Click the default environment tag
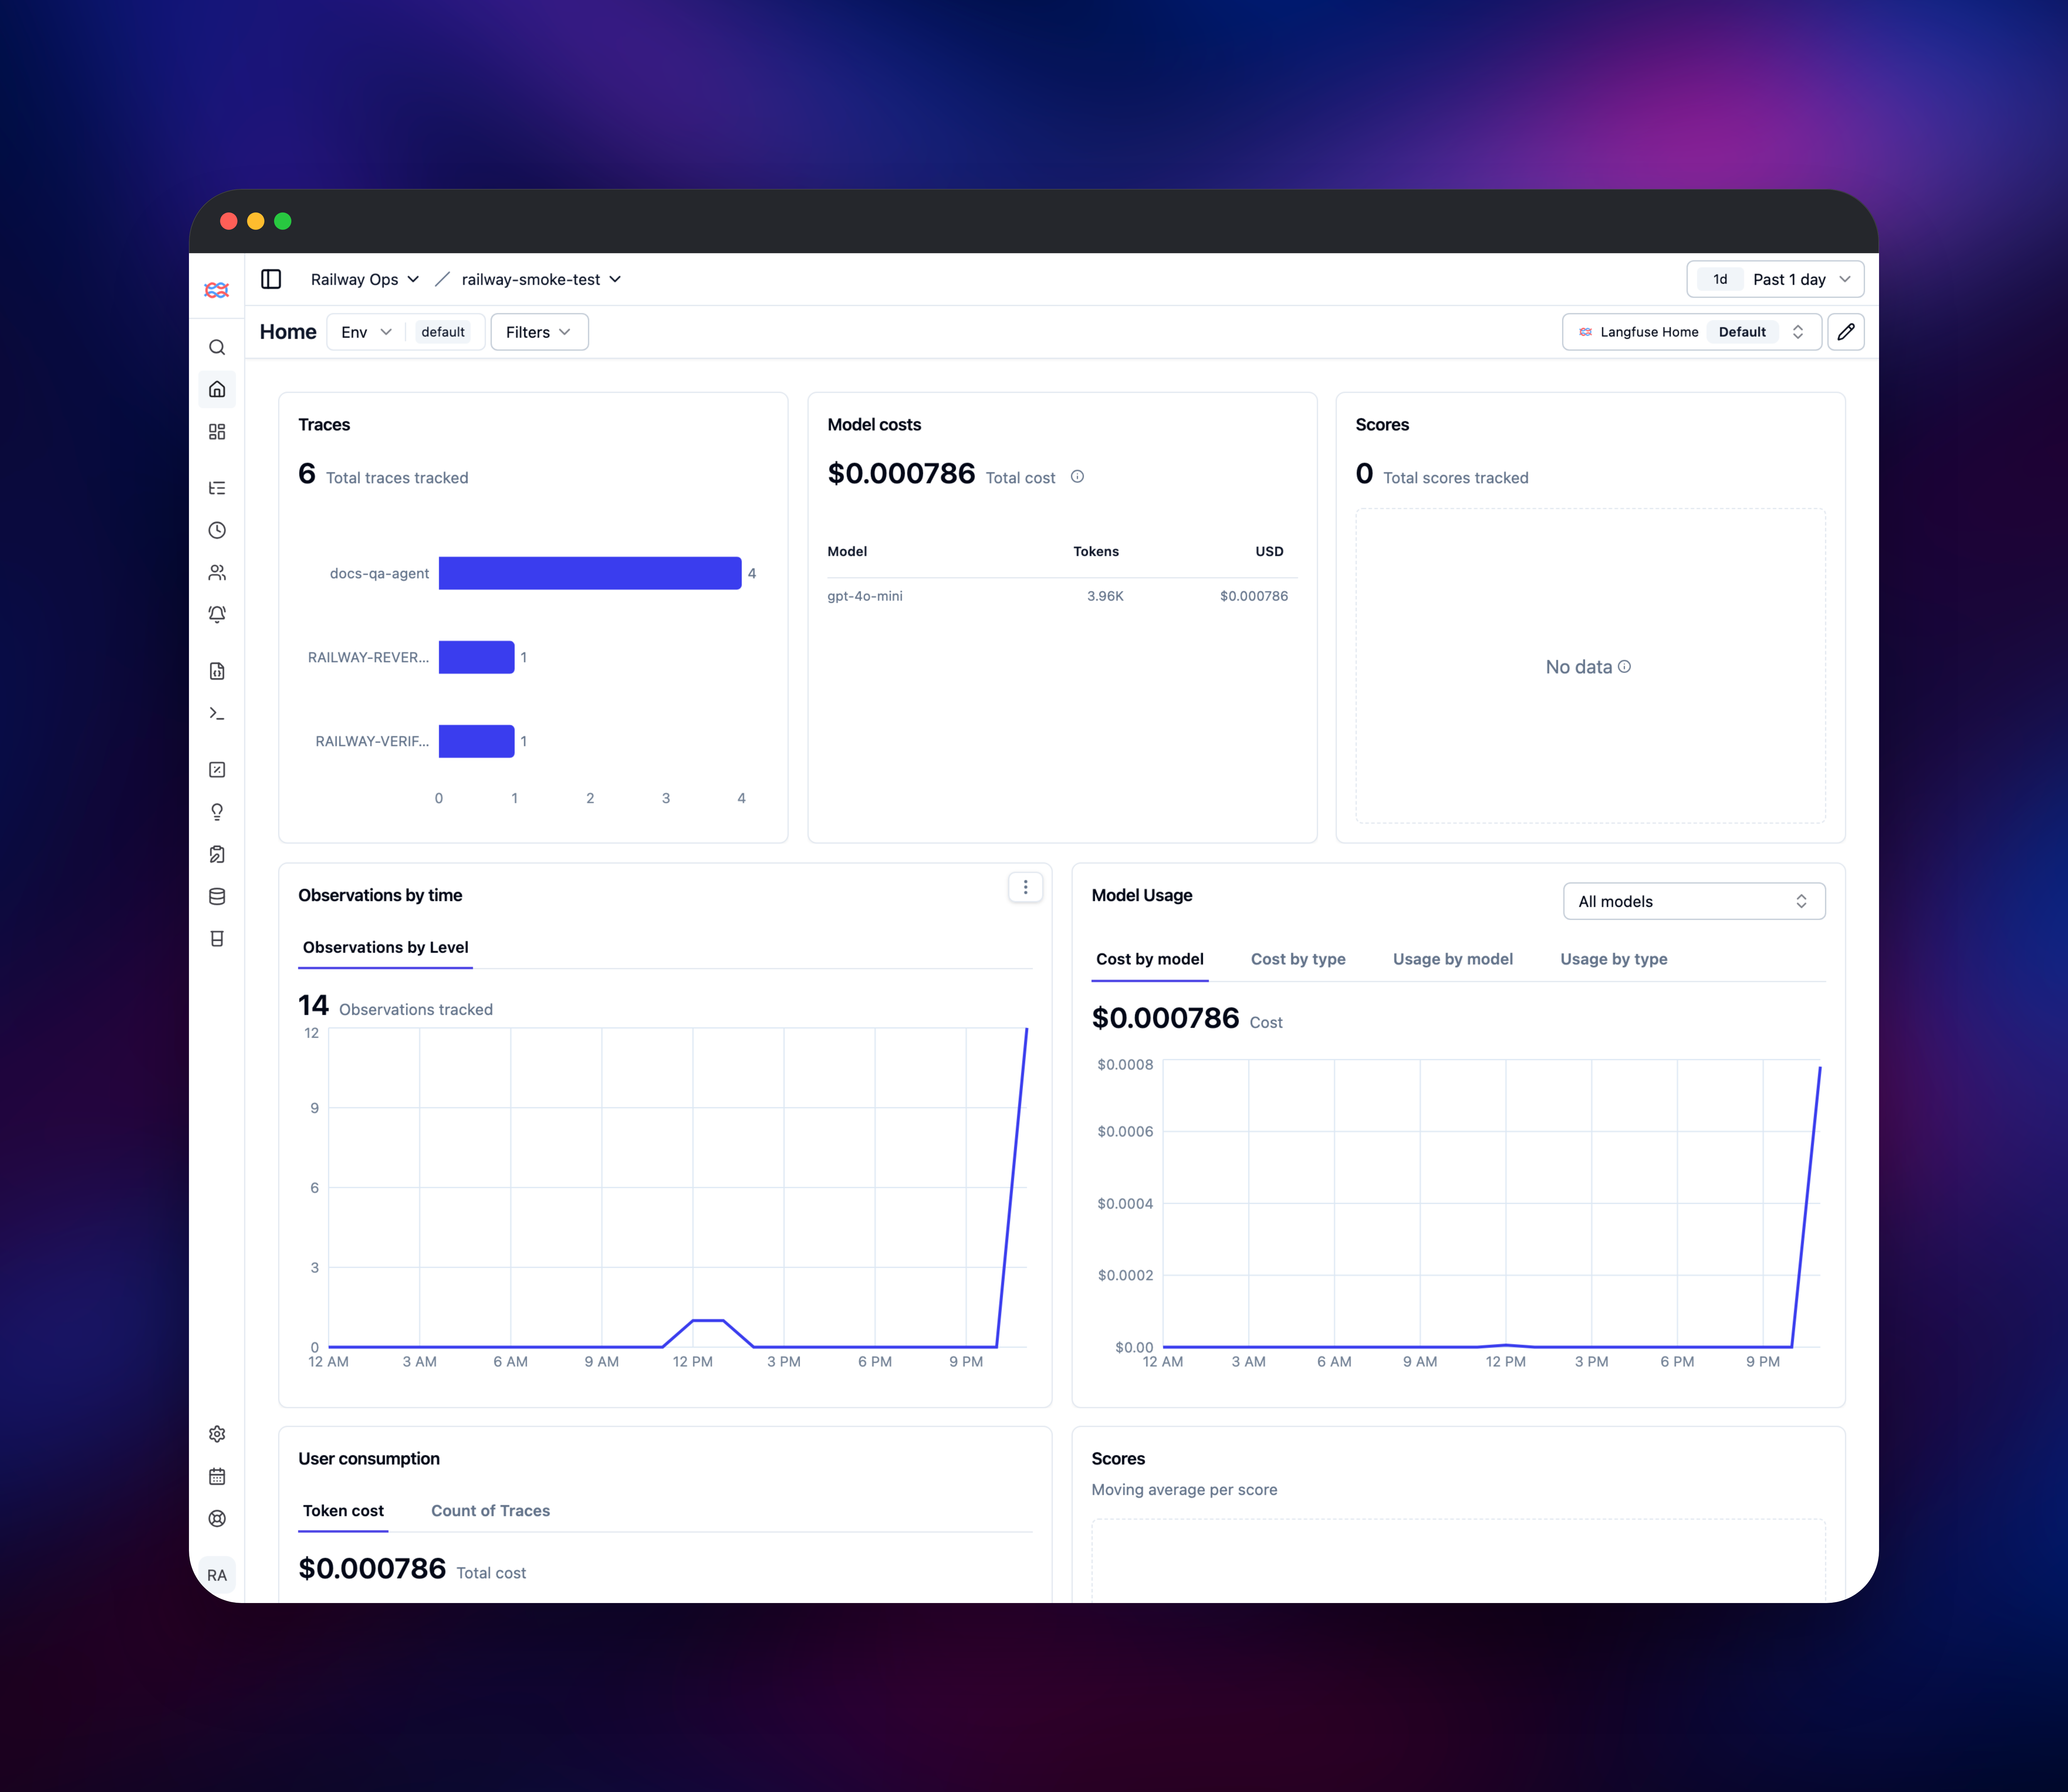 point(443,332)
